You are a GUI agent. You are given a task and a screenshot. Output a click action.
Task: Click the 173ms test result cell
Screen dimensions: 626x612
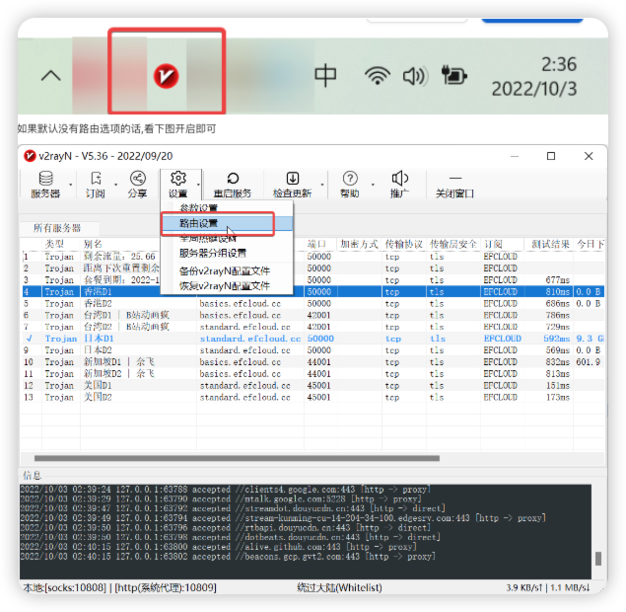(558, 397)
